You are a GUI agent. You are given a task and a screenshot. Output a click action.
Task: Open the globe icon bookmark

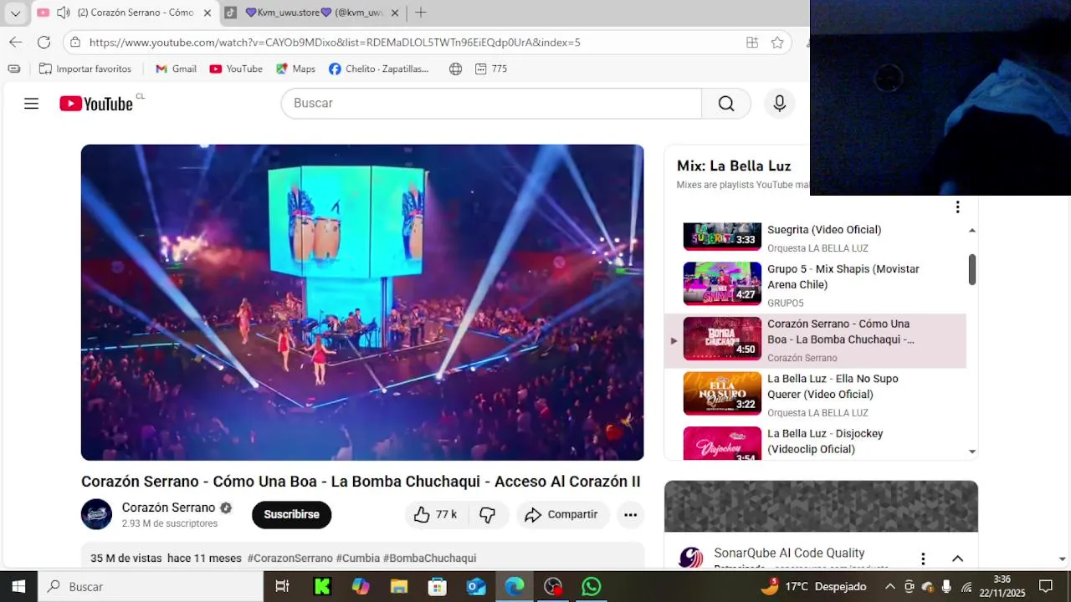[x=455, y=69]
